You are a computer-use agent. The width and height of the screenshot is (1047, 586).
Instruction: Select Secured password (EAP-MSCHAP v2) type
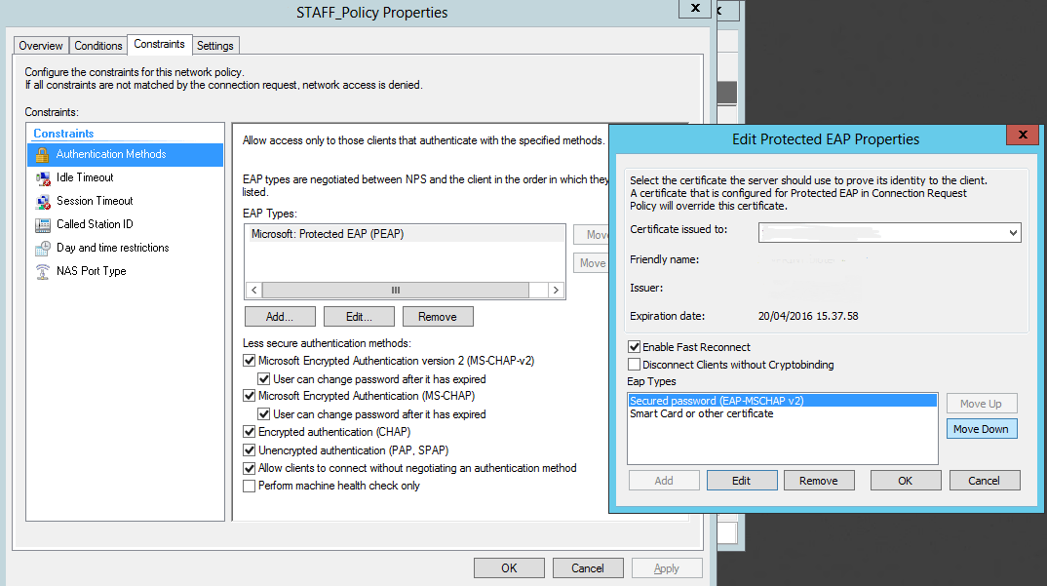pos(783,401)
